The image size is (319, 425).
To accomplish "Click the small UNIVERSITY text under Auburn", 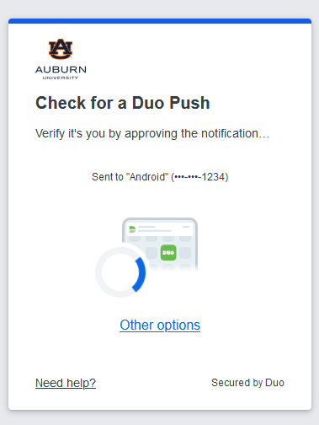I will click(61, 78).
